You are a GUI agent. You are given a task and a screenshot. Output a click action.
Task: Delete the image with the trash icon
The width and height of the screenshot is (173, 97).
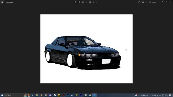pyautogui.click(x=83, y=2)
